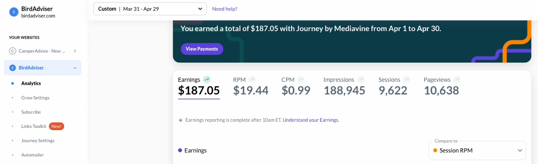The image size is (538, 164).
Task: Click the Earnings trend arrow icon
Action: (x=207, y=80)
